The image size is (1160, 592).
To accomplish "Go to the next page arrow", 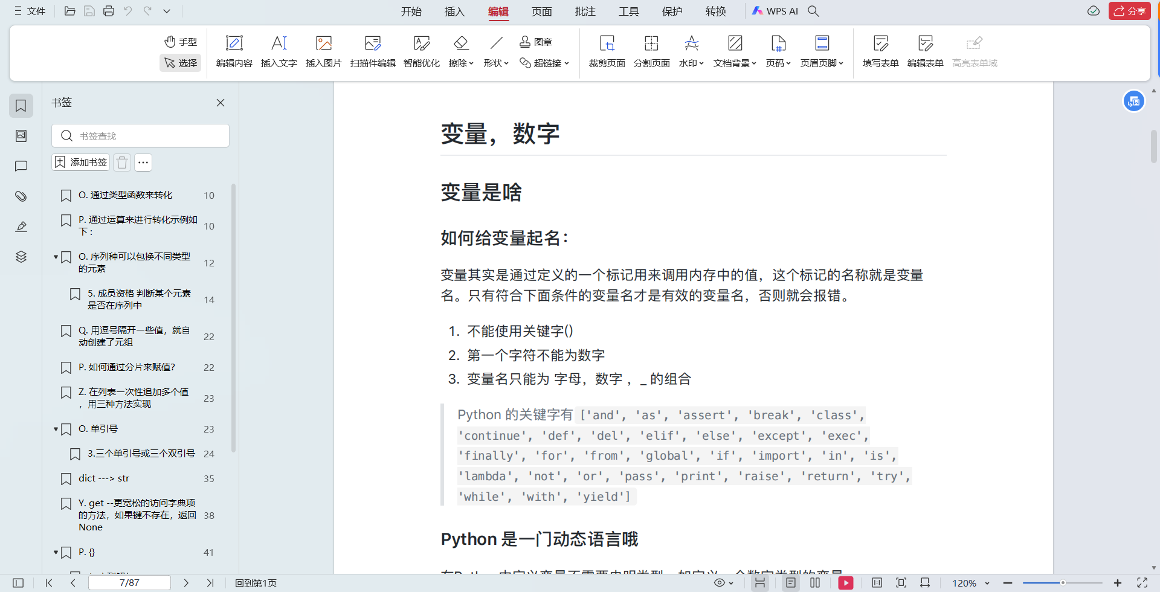I will 186,583.
